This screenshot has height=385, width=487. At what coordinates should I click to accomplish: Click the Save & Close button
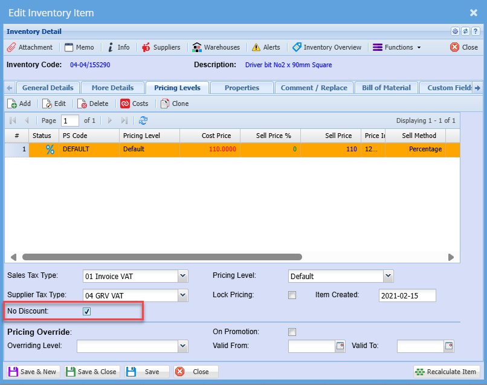point(92,372)
